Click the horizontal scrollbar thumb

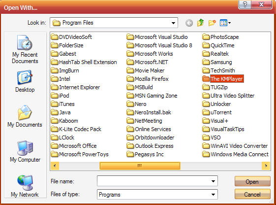coord(140,166)
